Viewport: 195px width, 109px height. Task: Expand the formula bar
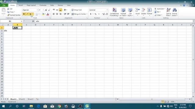tap(194, 21)
